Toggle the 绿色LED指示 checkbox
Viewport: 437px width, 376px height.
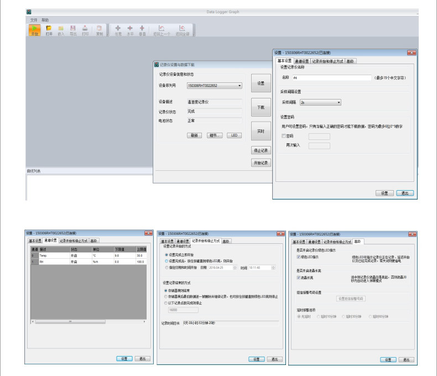299,257
